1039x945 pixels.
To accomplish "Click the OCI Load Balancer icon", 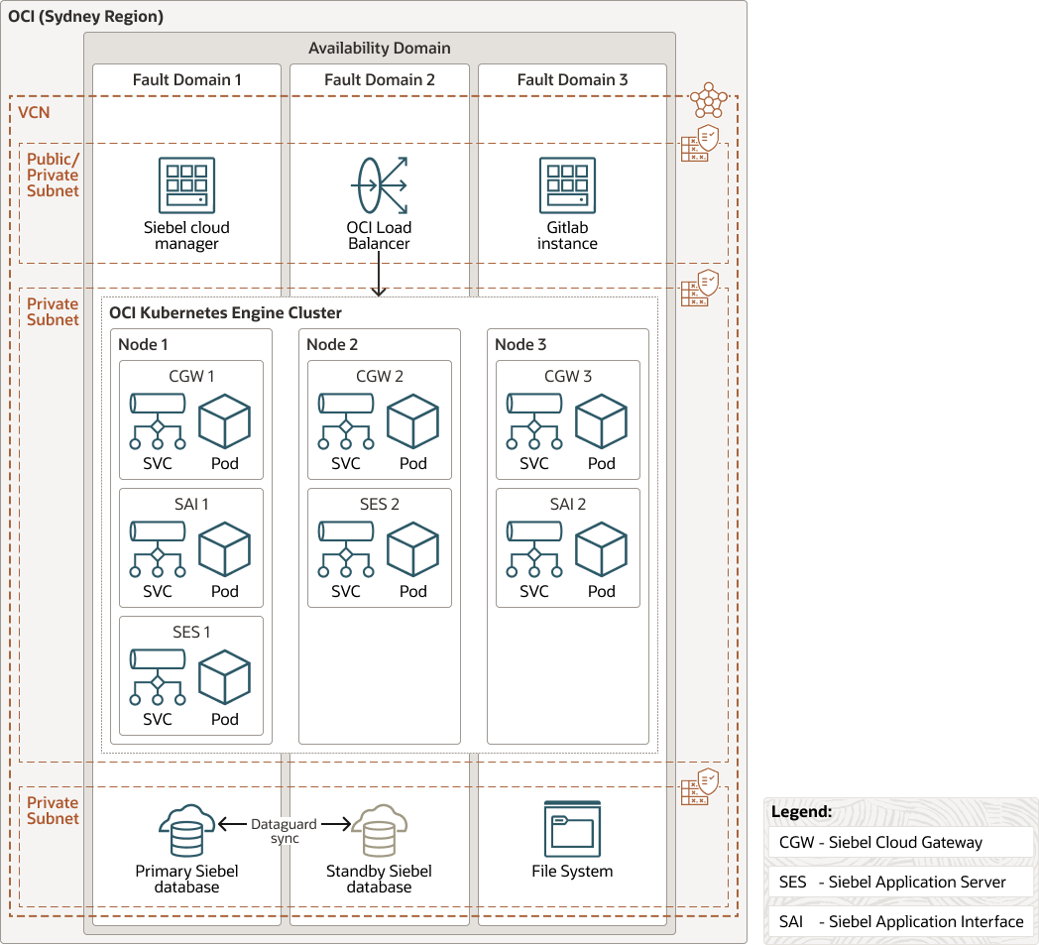I will tap(379, 185).
